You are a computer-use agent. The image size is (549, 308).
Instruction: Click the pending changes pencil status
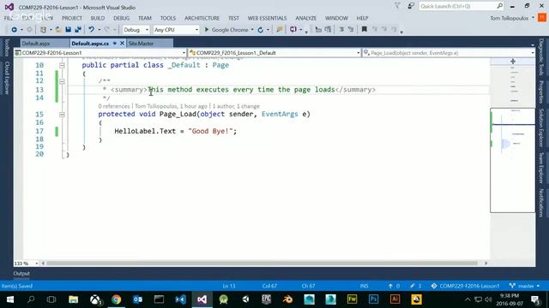click(x=415, y=286)
